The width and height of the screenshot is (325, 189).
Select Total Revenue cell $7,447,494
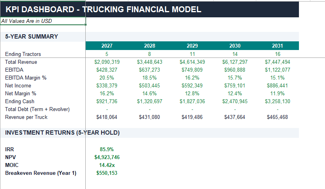point(278,62)
